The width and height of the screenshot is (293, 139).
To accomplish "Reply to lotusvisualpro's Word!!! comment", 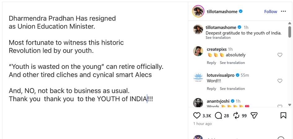I will [x=211, y=89].
